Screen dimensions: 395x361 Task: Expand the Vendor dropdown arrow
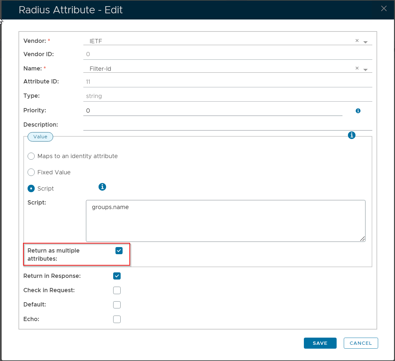tap(365, 42)
